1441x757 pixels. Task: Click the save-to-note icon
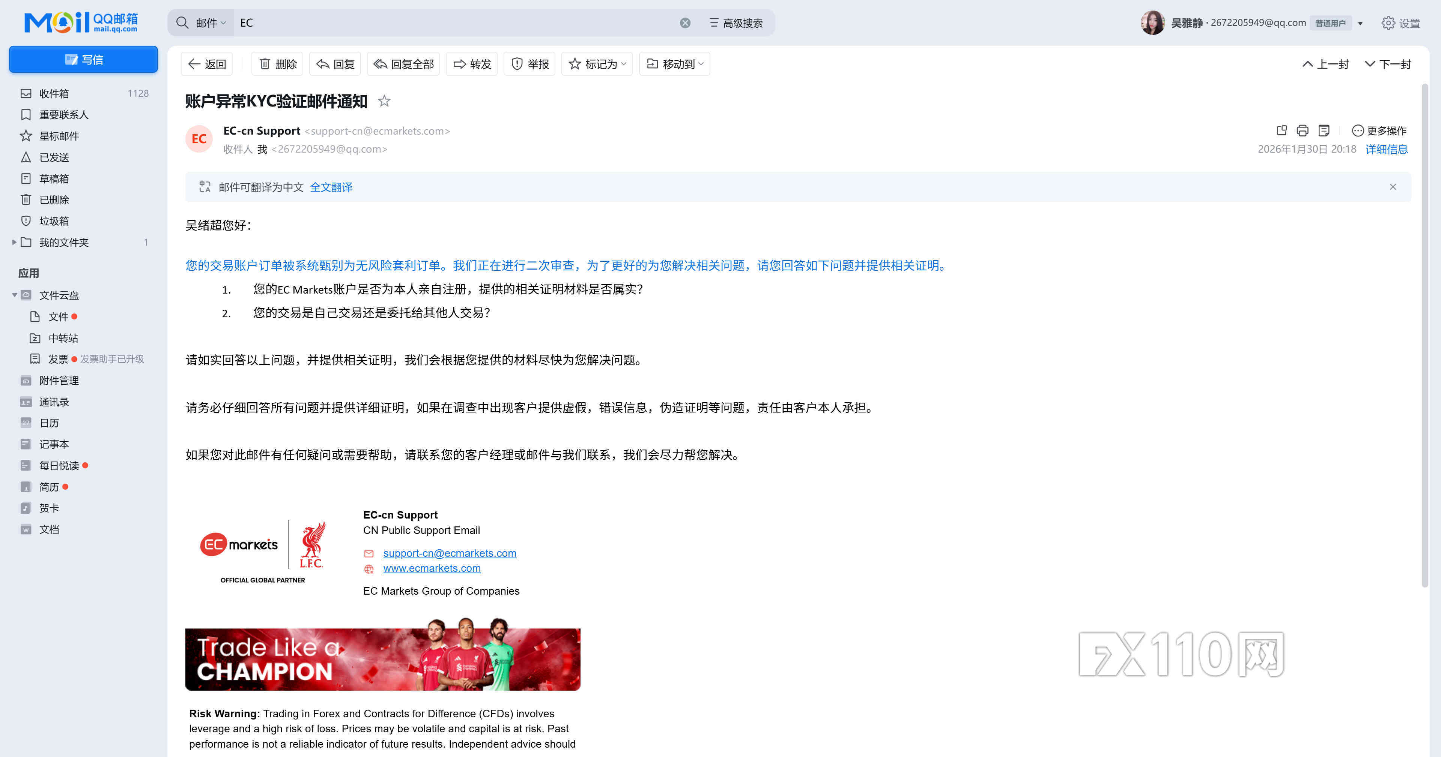pyautogui.click(x=1324, y=131)
